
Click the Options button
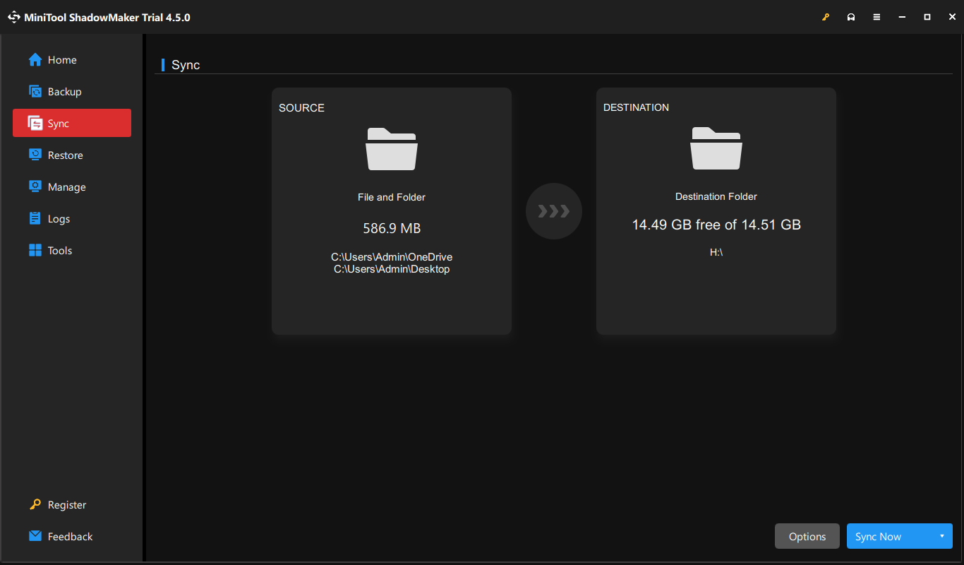(807, 536)
